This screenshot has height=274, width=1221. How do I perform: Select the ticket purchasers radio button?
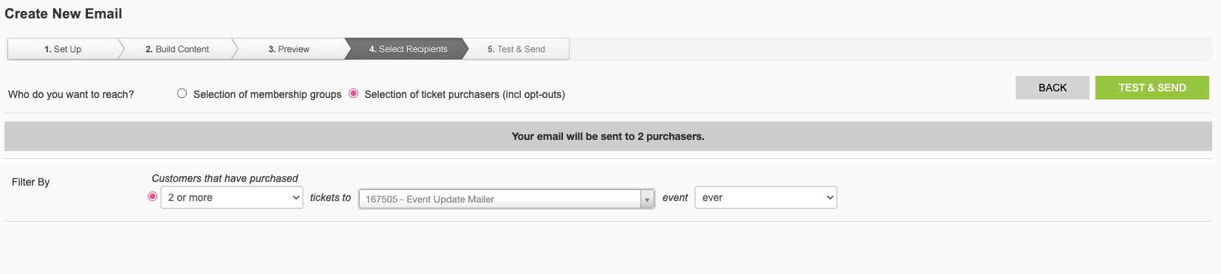(x=354, y=94)
